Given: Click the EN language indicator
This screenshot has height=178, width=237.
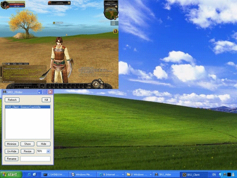Looking at the screenshot, I should pyautogui.click(x=214, y=175).
